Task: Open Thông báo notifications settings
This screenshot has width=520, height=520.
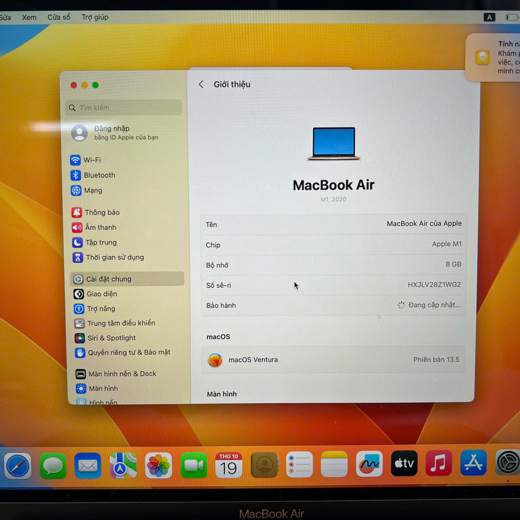Action: (x=101, y=213)
